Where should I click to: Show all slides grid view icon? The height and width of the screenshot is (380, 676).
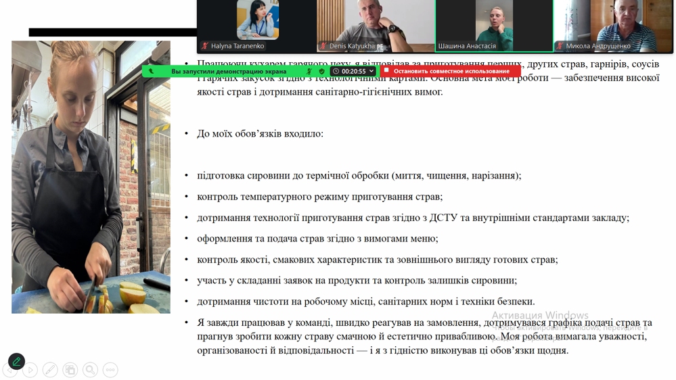[x=70, y=370]
